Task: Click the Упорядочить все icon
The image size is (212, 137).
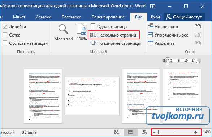Action: pos(150,35)
